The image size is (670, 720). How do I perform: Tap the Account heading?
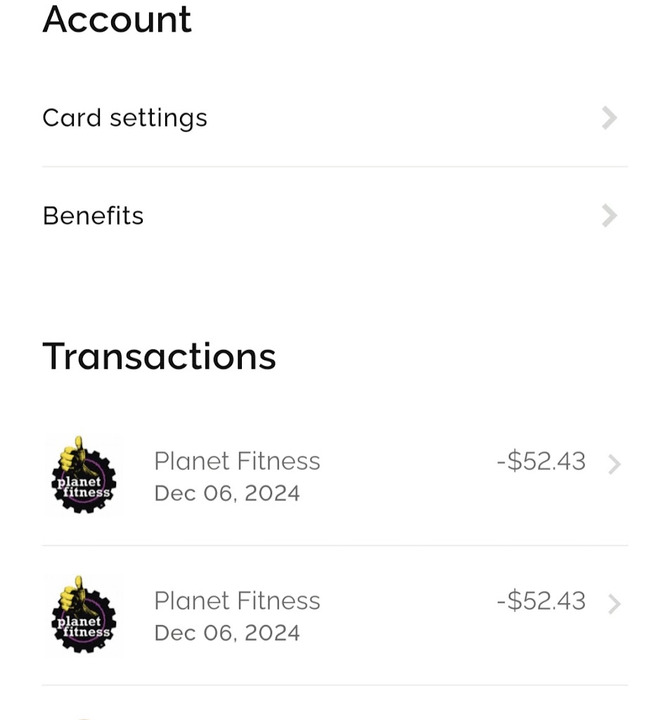pos(117,19)
